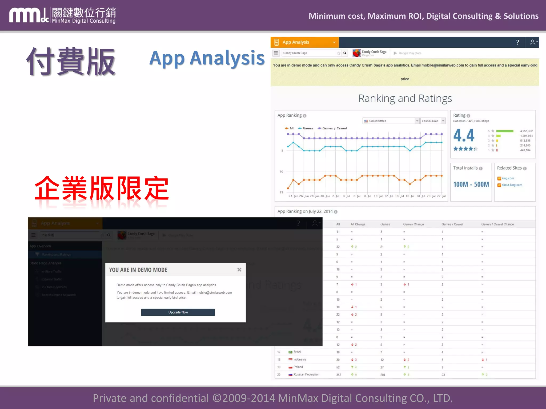Sort table by Games / Casual Change column
The image size is (546, 409).
(497, 224)
